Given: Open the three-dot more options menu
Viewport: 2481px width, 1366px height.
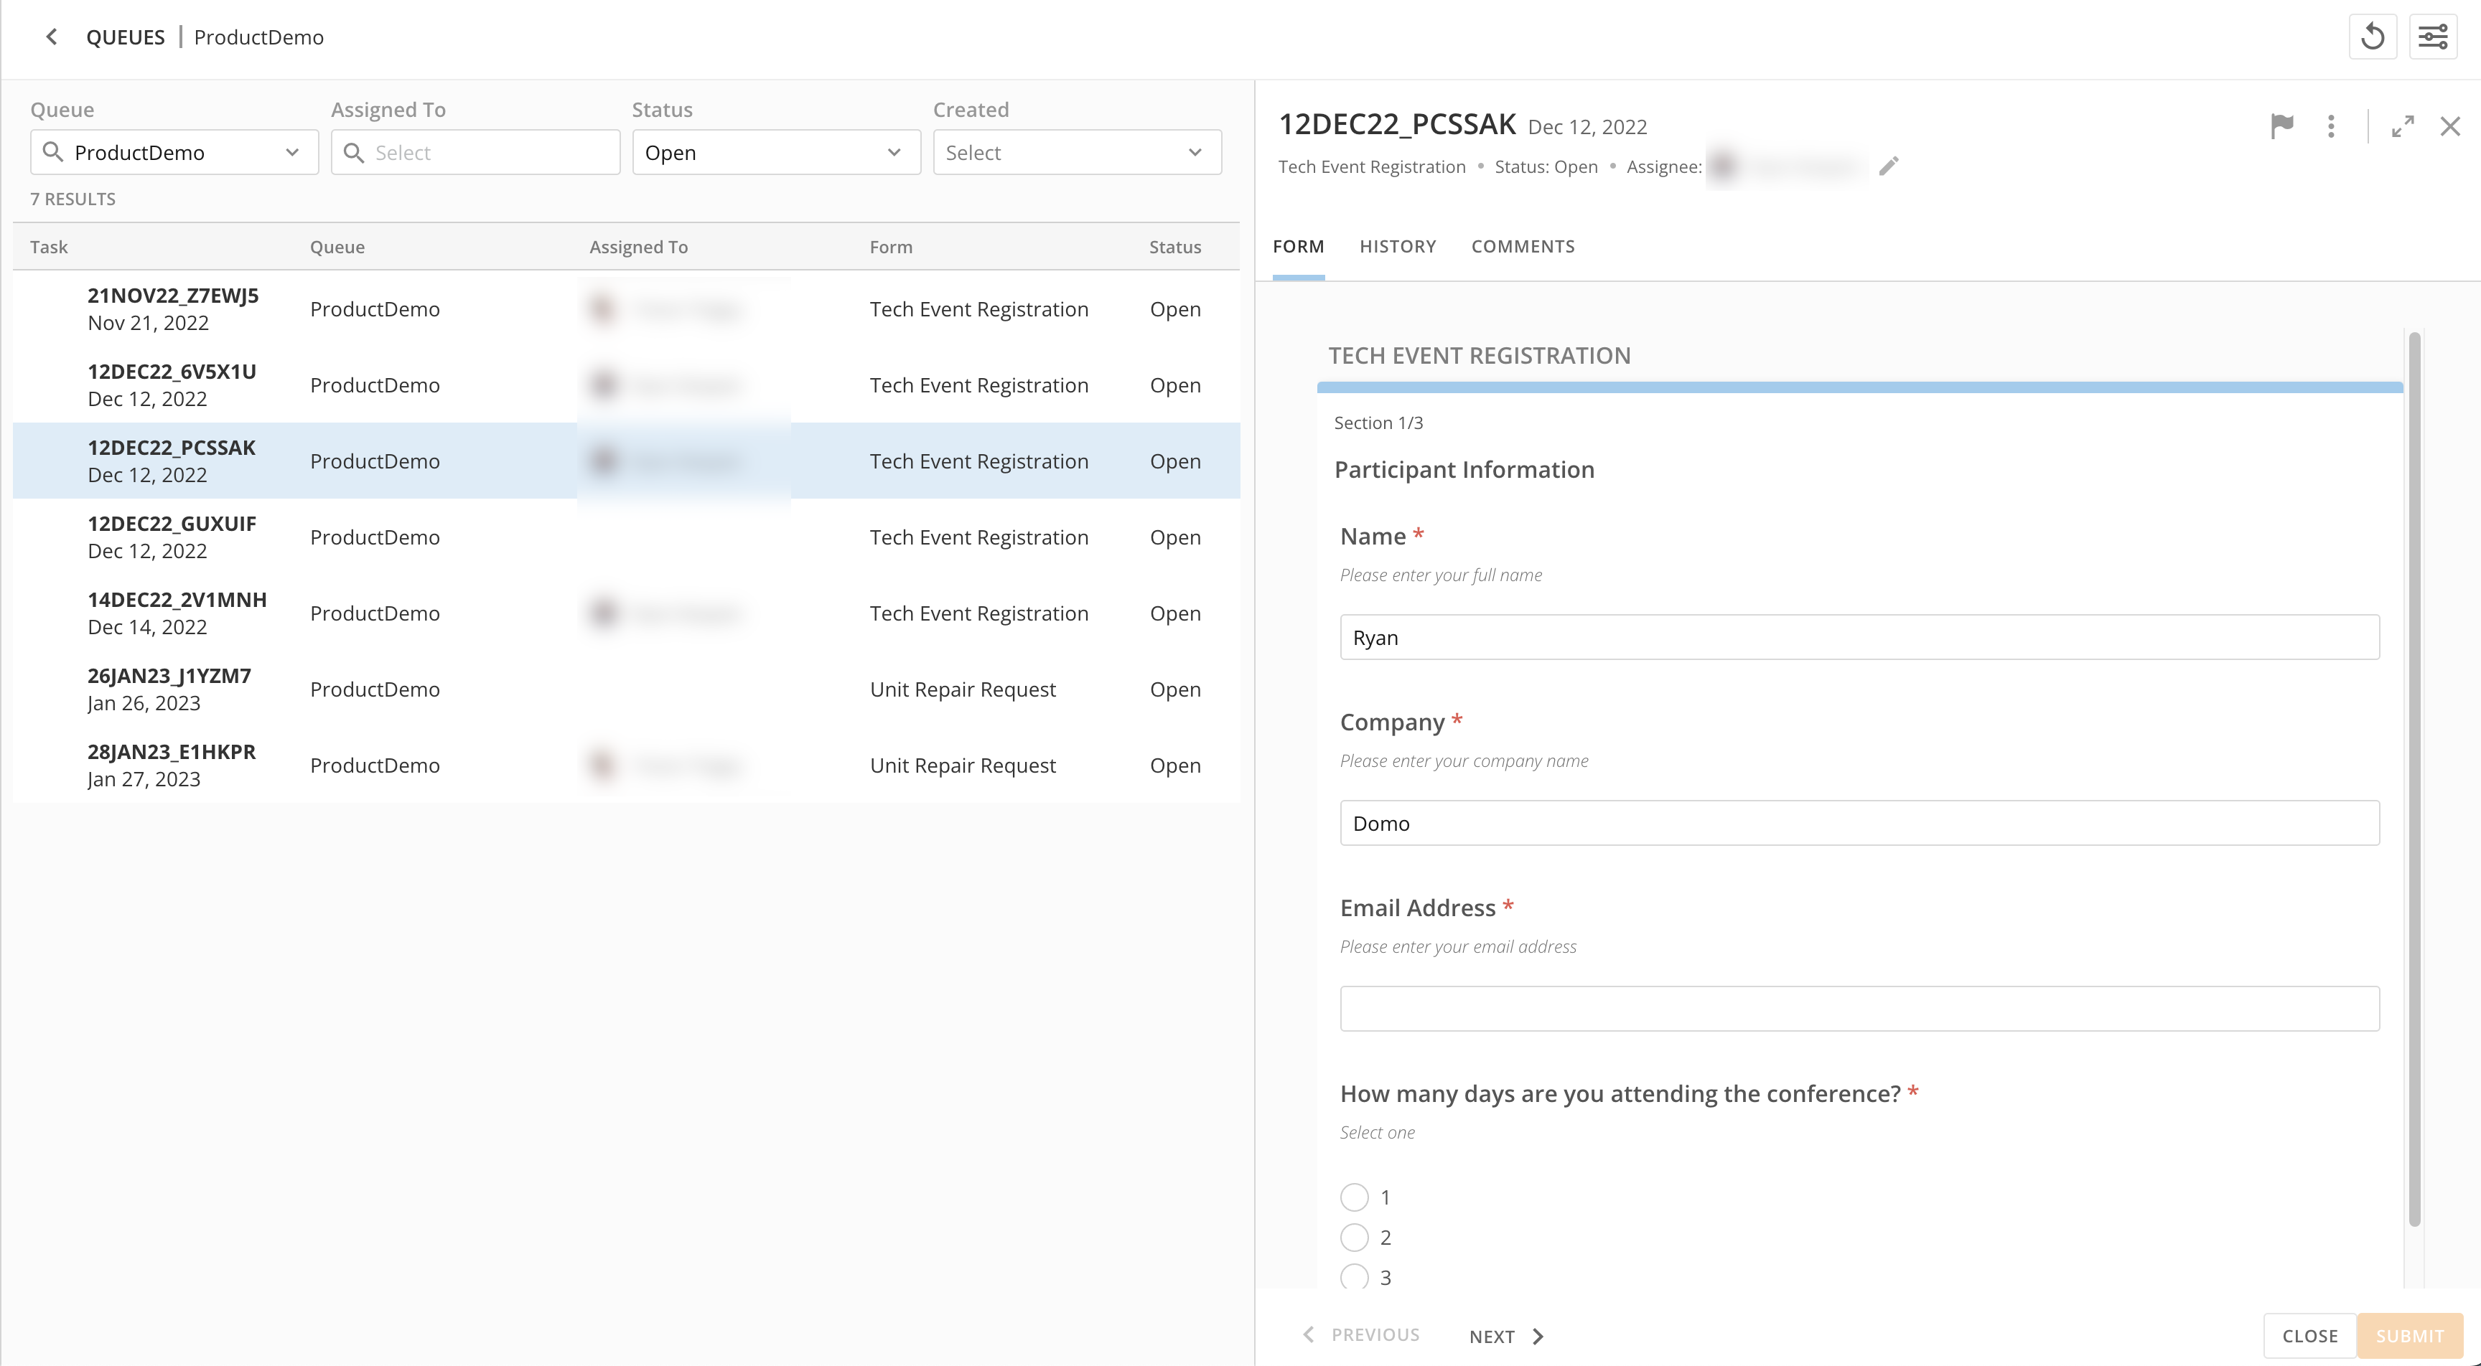Looking at the screenshot, I should [x=2331, y=126].
